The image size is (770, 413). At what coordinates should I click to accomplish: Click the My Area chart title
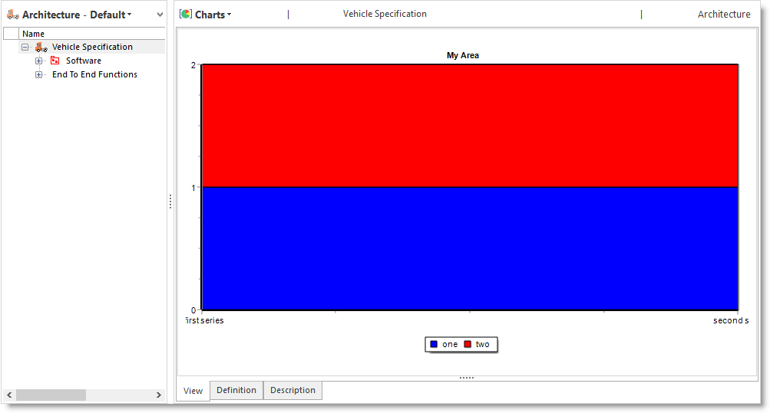point(463,55)
